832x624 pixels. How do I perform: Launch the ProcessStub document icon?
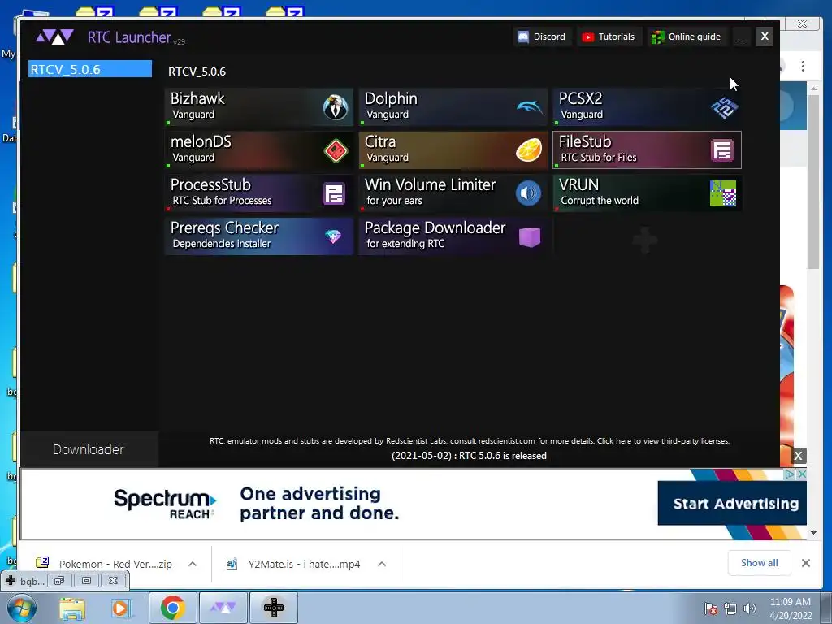coord(334,193)
